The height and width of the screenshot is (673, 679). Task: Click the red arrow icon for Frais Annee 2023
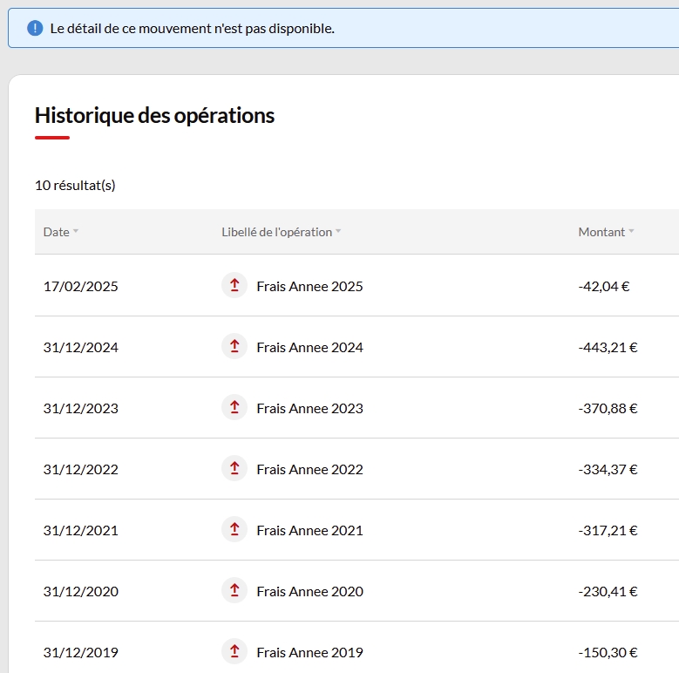pos(234,407)
